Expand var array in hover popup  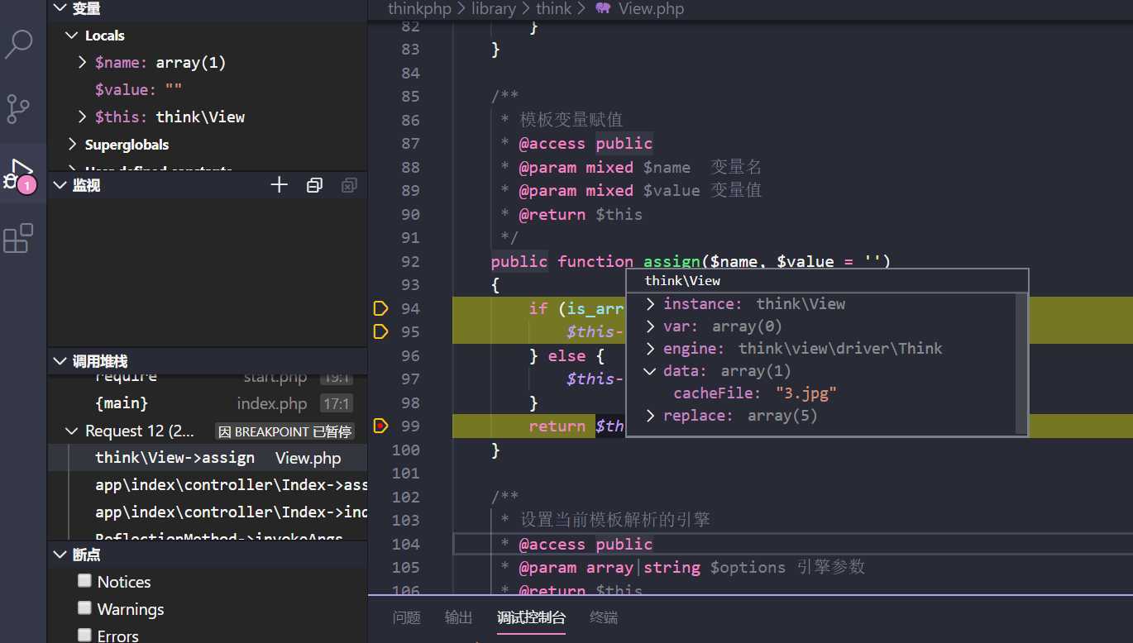[651, 326]
